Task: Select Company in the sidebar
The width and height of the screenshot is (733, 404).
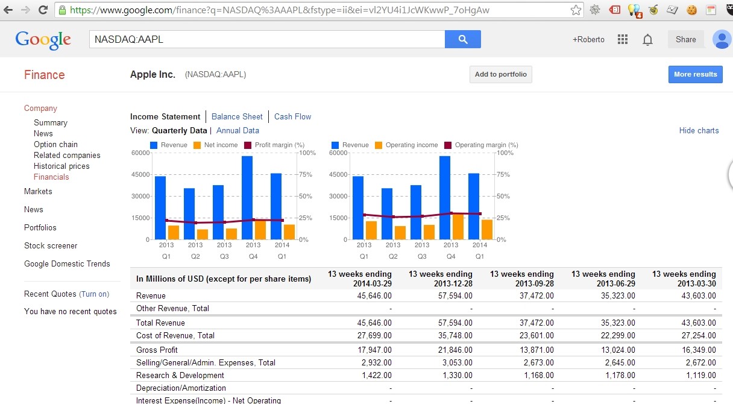Action: pos(40,109)
